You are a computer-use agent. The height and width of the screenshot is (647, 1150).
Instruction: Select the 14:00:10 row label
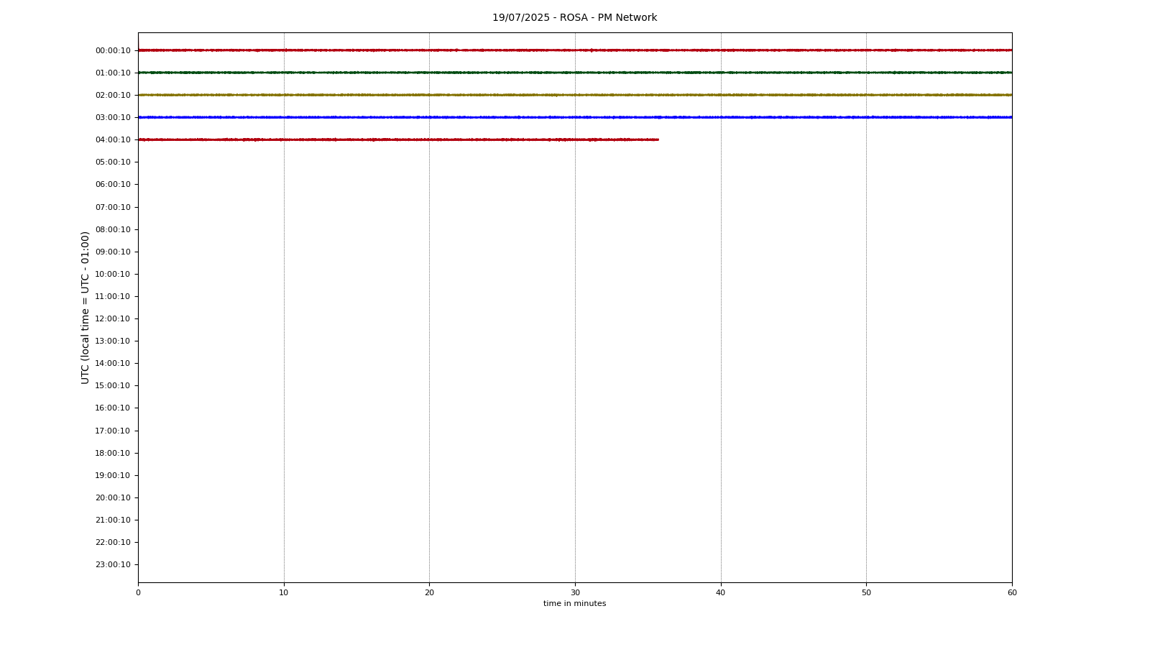tap(113, 363)
